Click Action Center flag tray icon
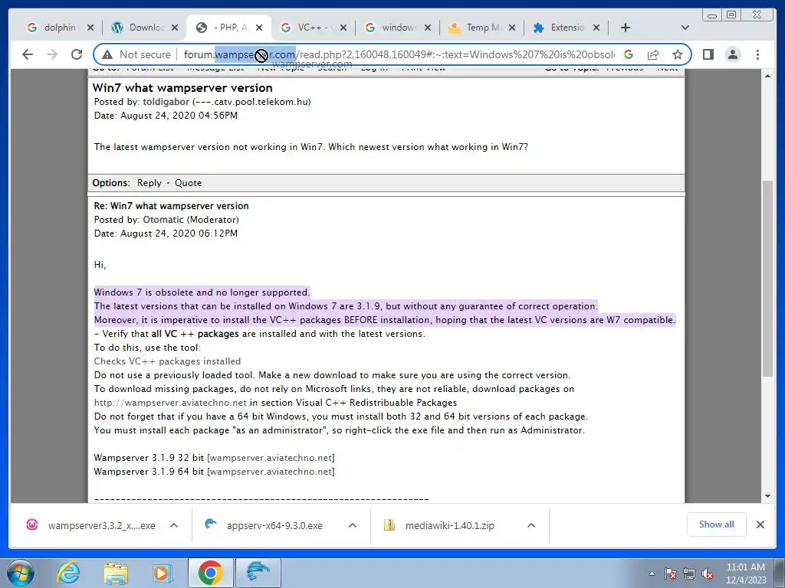The image size is (785, 588). (670, 573)
